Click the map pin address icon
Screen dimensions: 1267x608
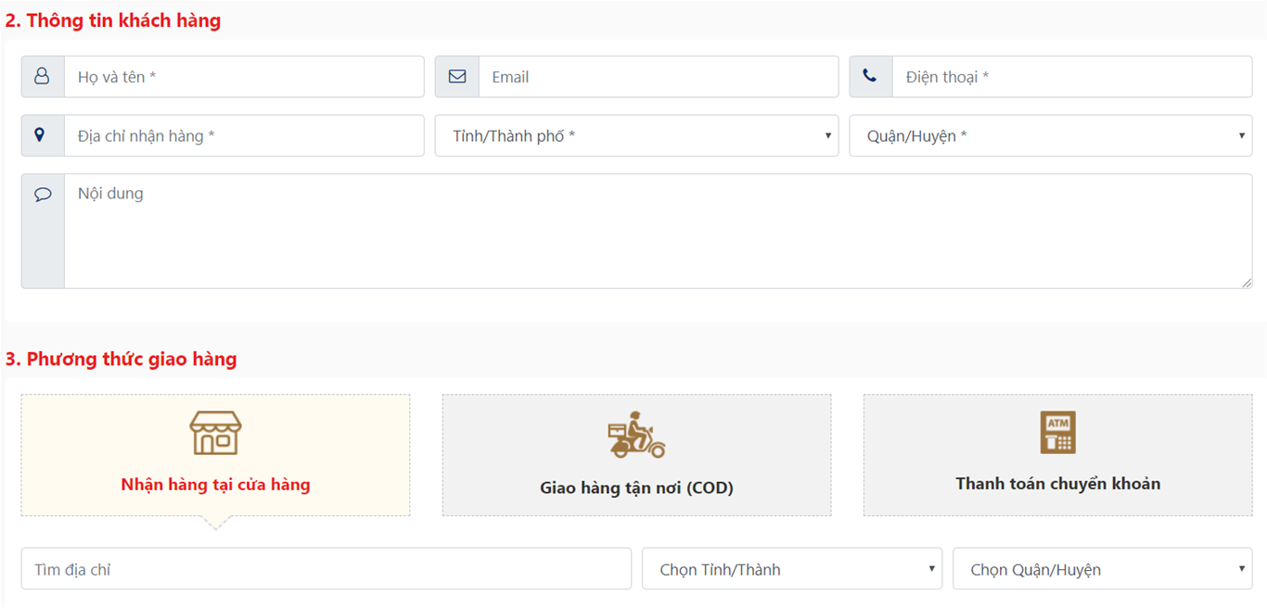(x=40, y=135)
